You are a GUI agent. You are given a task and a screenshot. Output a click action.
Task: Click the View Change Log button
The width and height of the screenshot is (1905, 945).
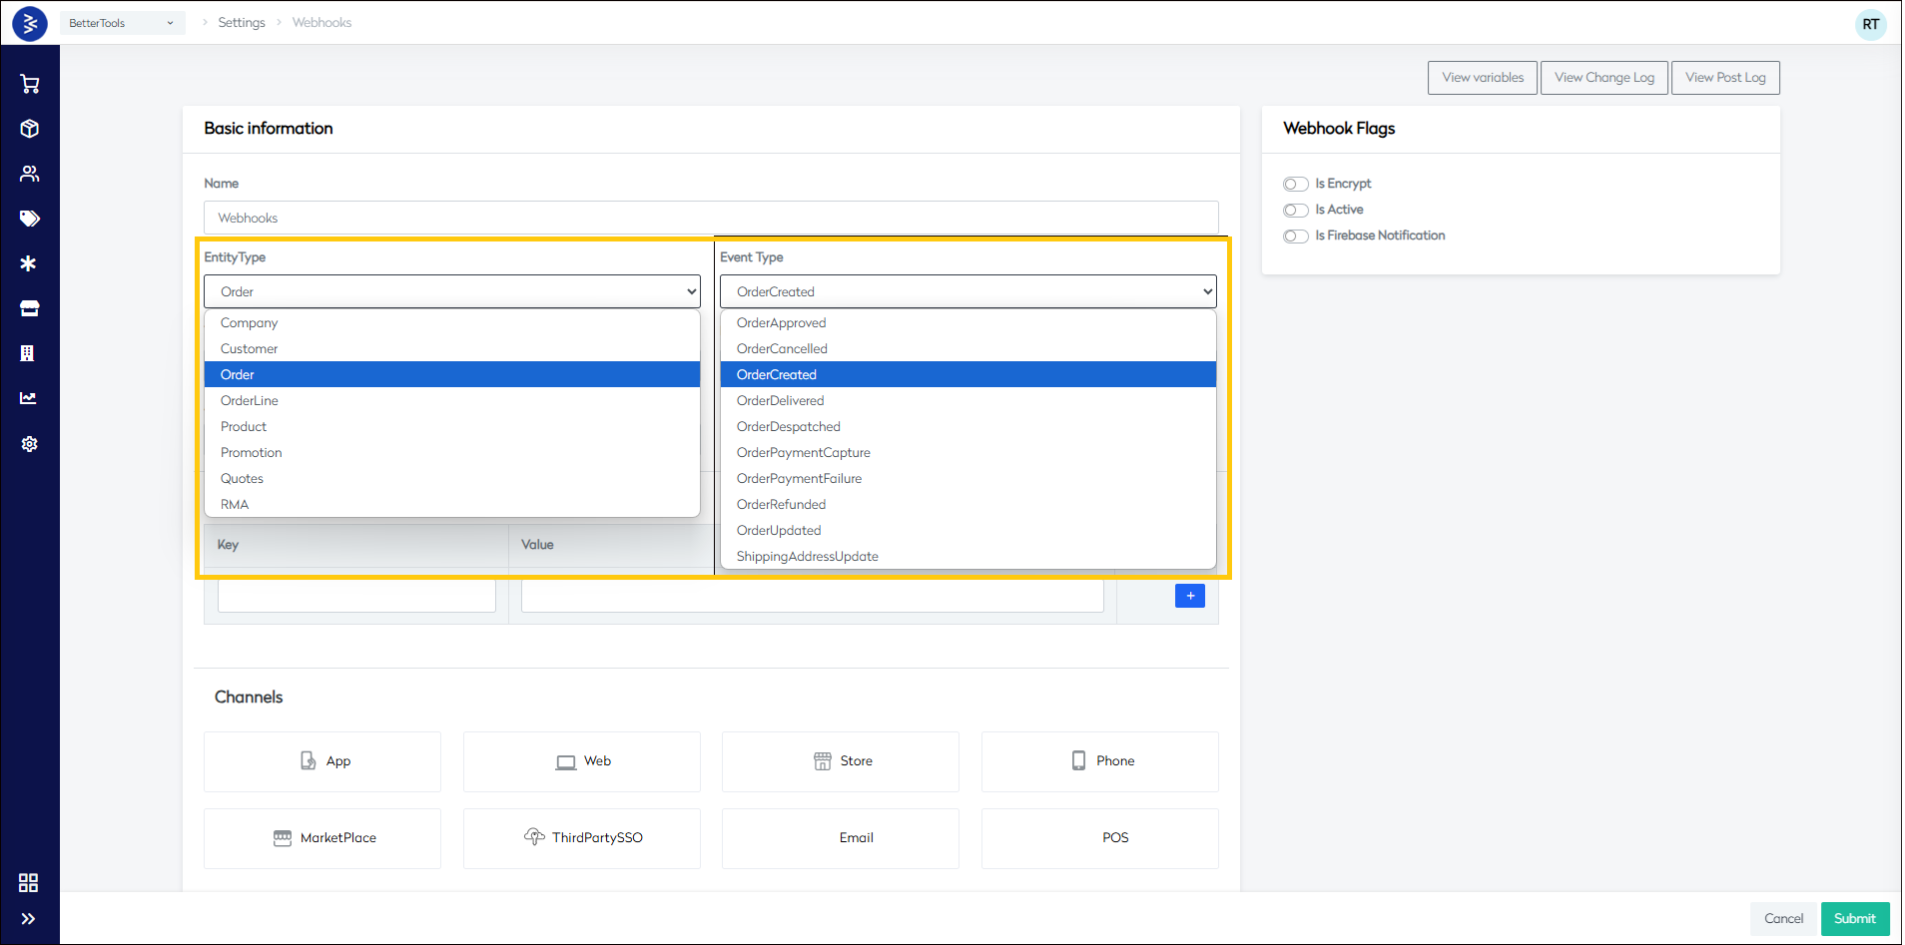click(x=1603, y=78)
